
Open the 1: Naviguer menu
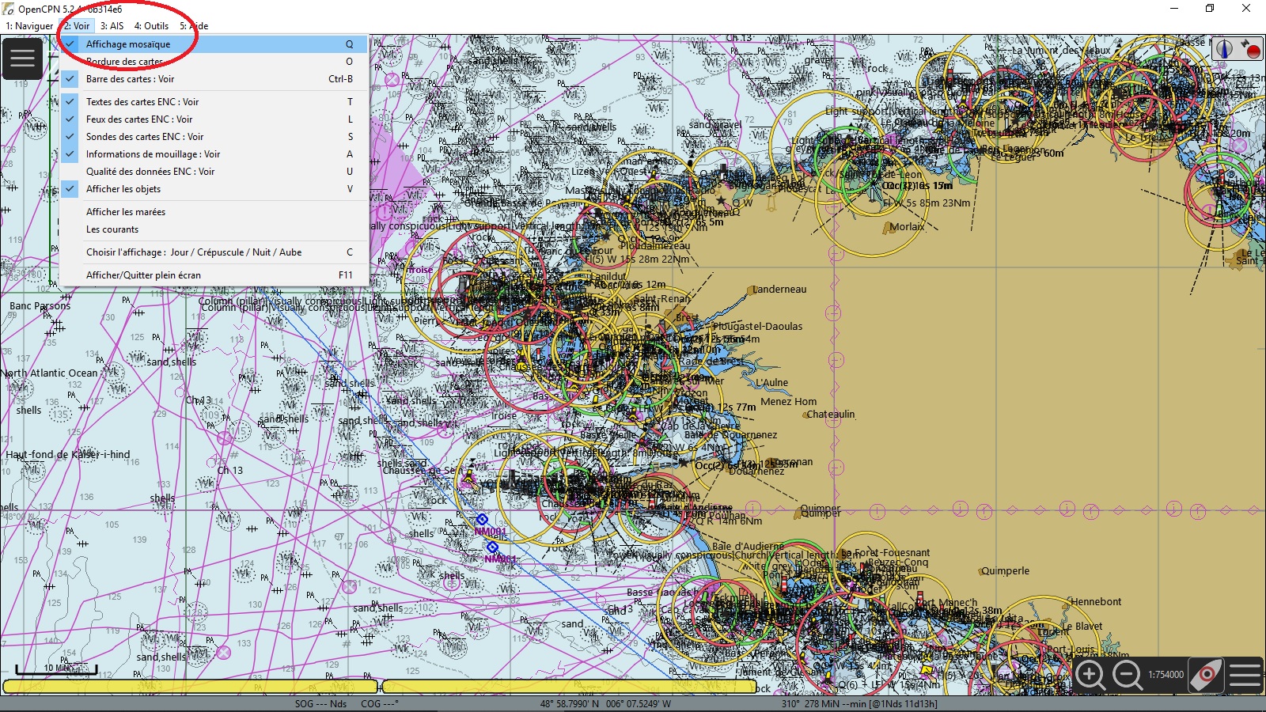point(29,26)
